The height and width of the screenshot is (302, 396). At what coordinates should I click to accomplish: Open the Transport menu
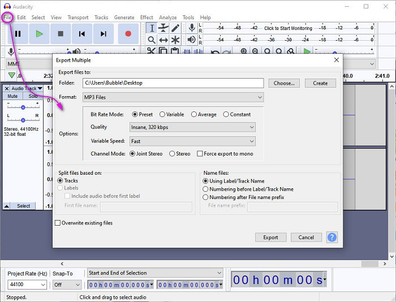tap(78, 18)
